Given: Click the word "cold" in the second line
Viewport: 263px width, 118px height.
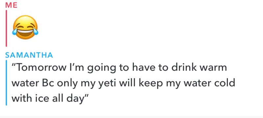Looking at the screenshot, I should 224,83.
